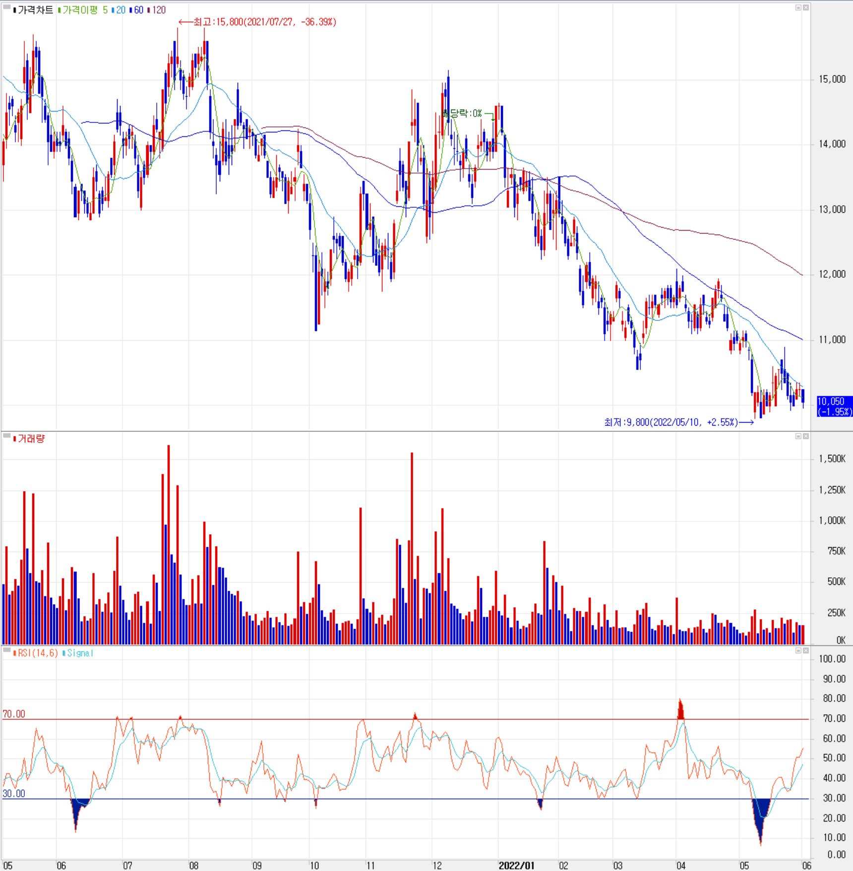This screenshot has height=871, width=853.
Task: Click the 1,500K volume axis label
Action: pos(832,458)
